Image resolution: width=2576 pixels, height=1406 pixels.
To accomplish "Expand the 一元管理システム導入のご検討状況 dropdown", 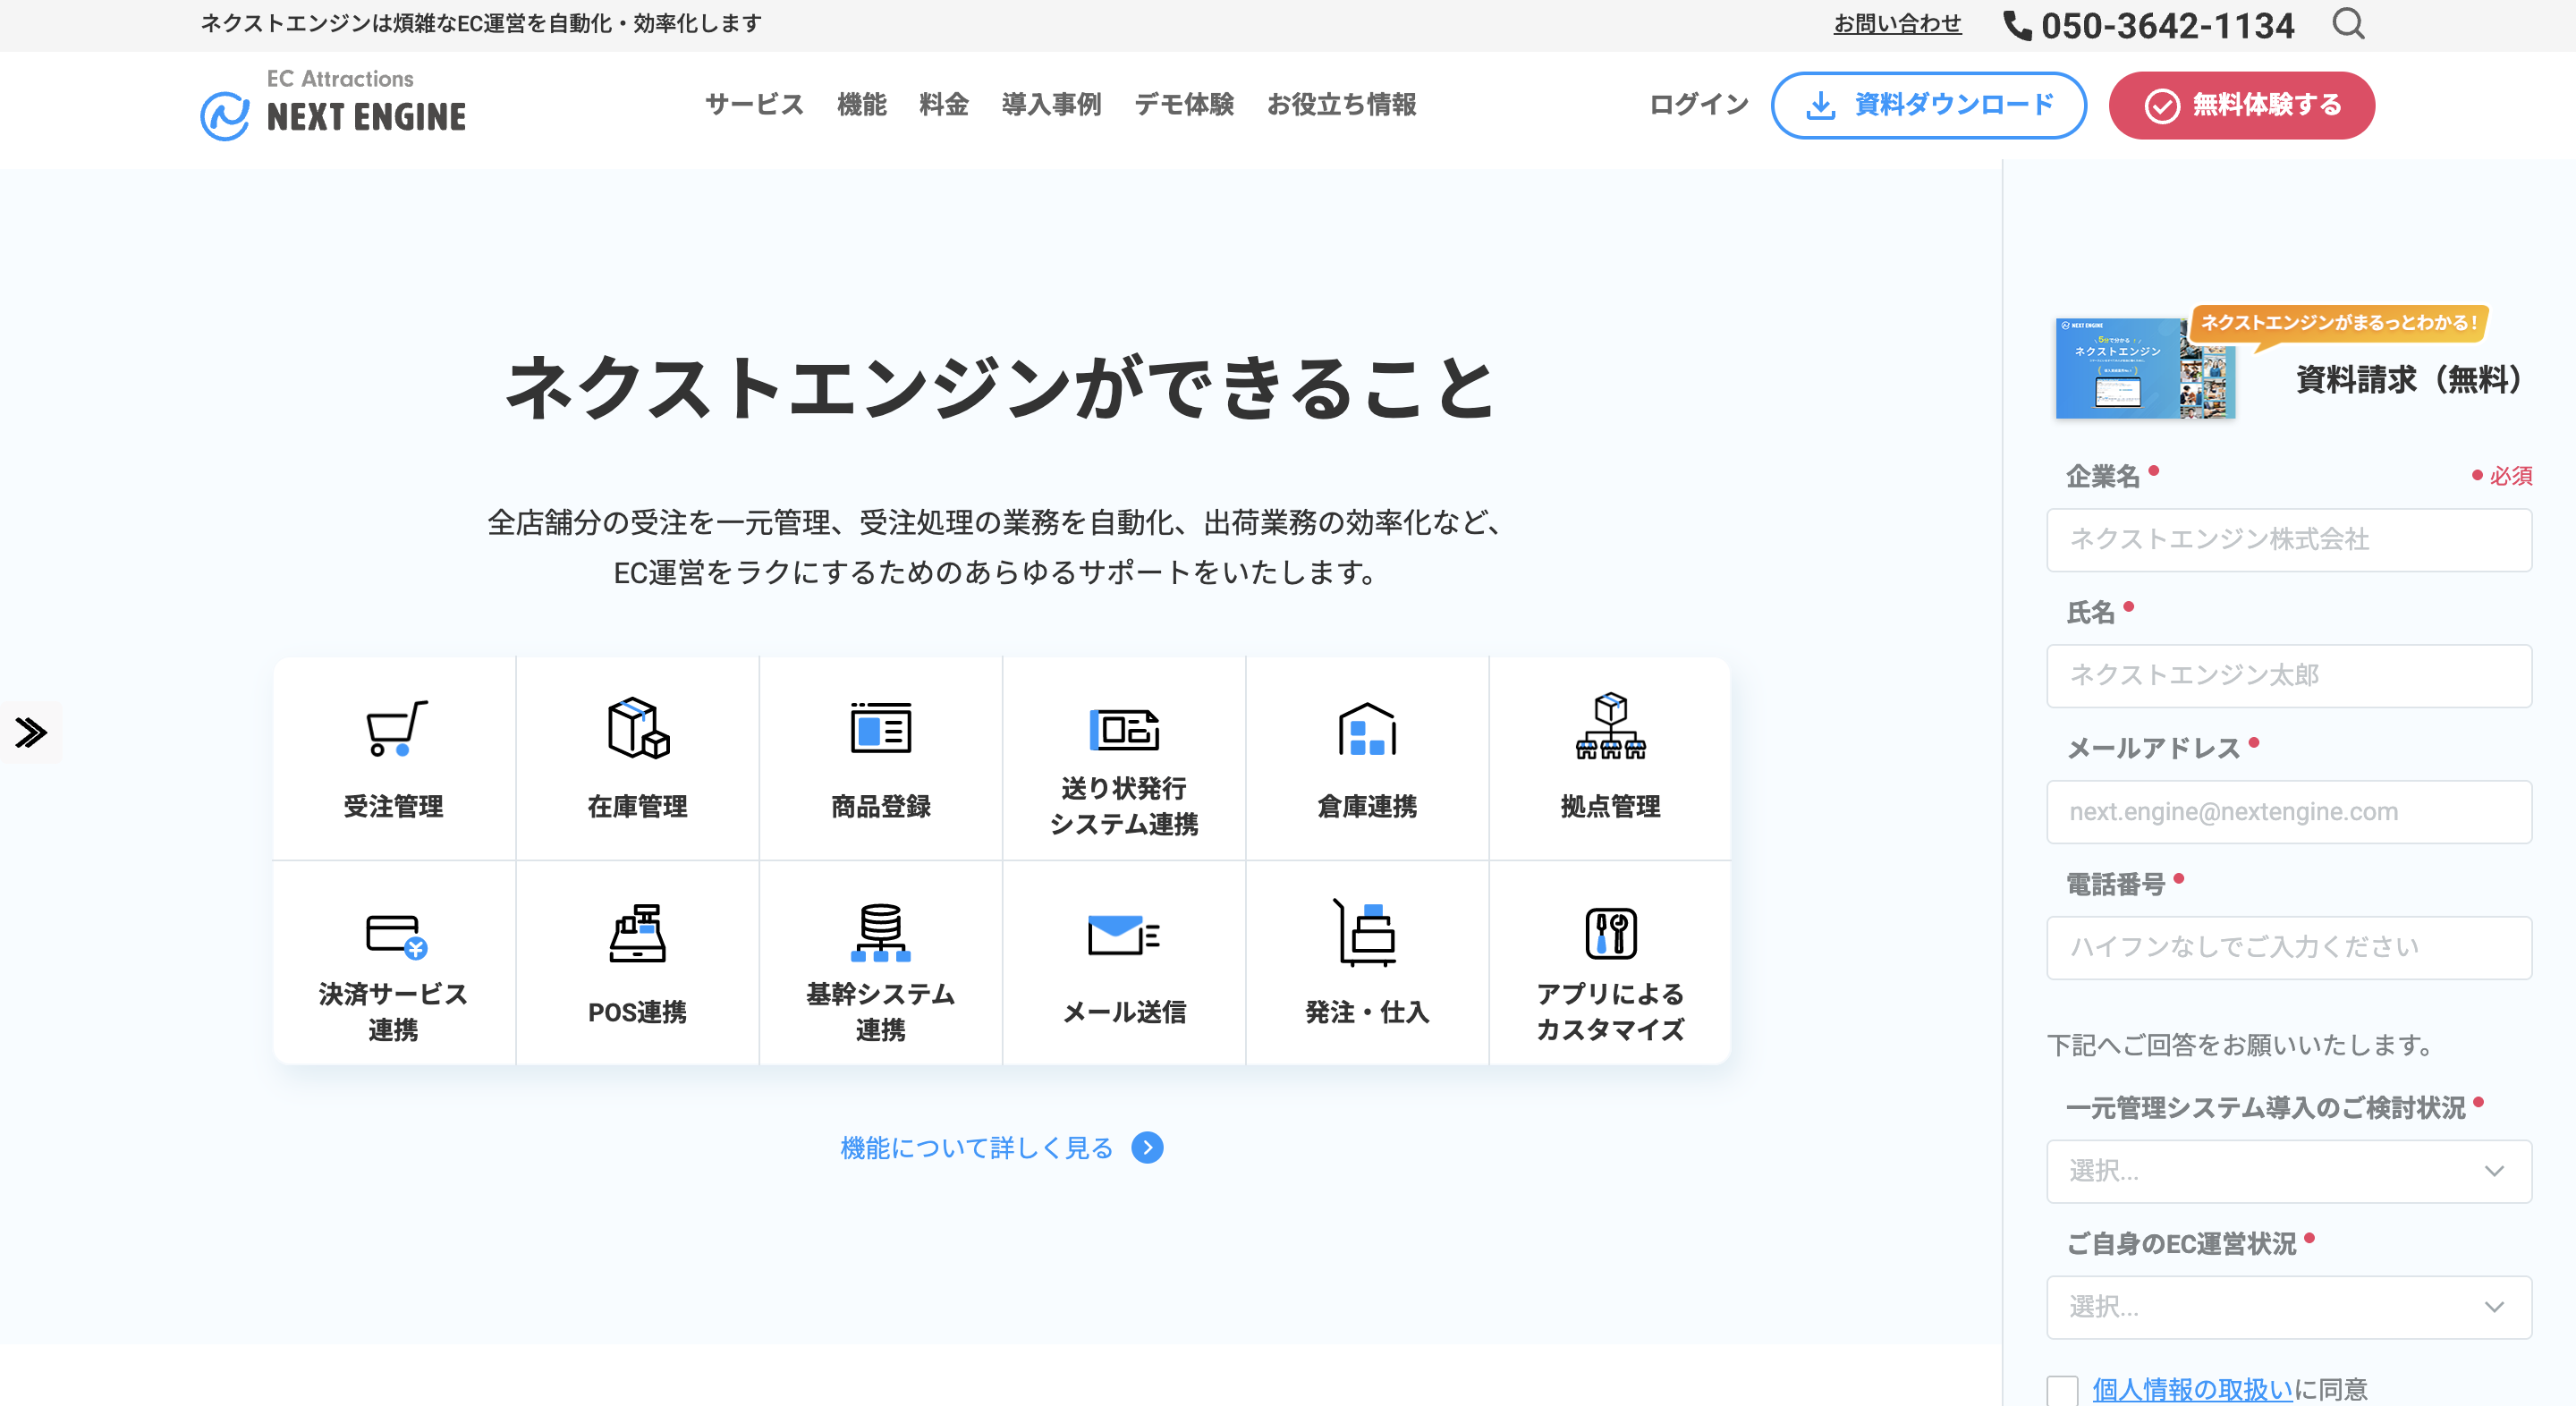I will point(2288,1171).
